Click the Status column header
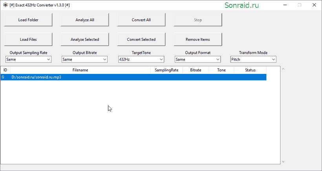322x171 pixels. tap(250, 70)
